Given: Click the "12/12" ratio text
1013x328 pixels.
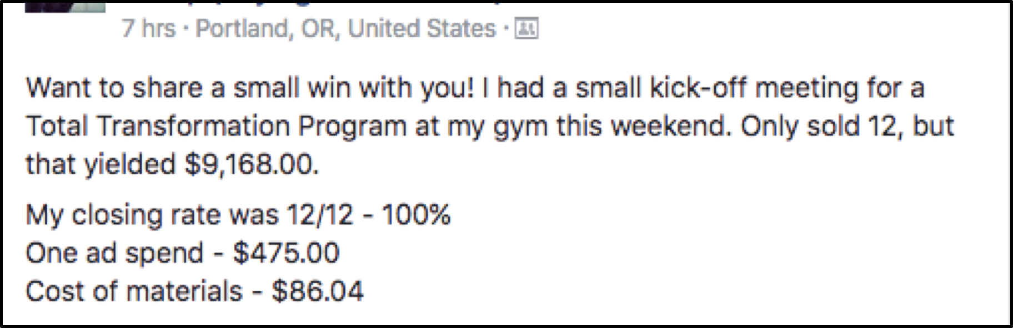Looking at the screenshot, I should pyautogui.click(x=320, y=215).
